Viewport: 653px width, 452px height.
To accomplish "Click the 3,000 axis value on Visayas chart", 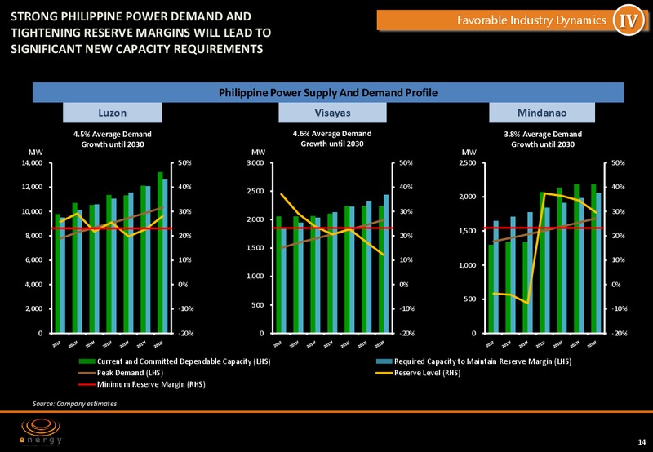I will click(x=255, y=163).
